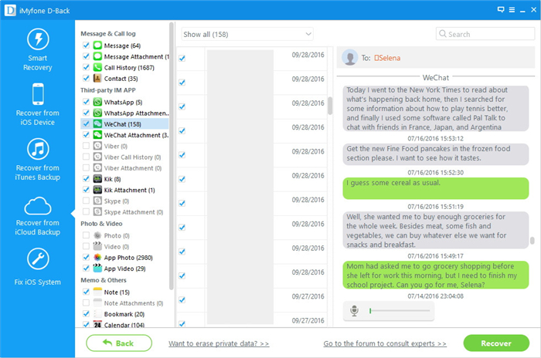Click the Back button
The height and width of the screenshot is (358, 541).
119,343
